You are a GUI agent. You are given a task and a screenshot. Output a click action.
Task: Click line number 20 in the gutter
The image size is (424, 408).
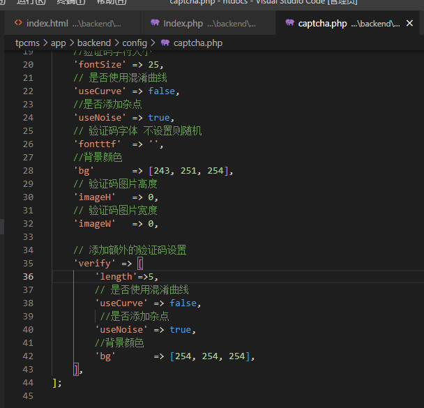tap(28, 65)
